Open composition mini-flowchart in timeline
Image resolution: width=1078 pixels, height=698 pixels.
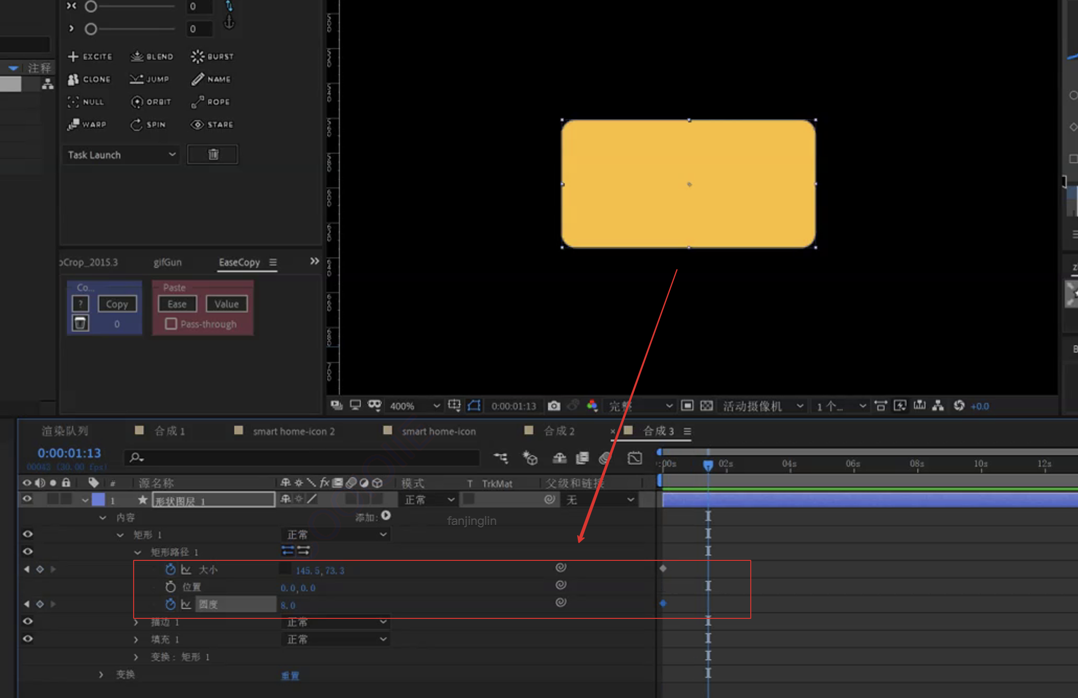pyautogui.click(x=501, y=458)
